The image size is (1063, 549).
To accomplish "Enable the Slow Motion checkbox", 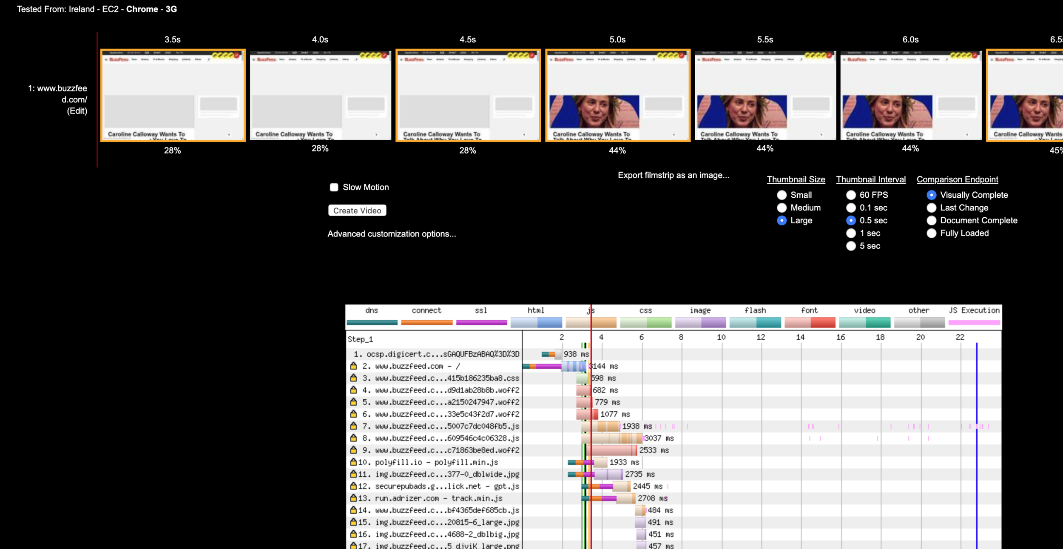I will 334,187.
